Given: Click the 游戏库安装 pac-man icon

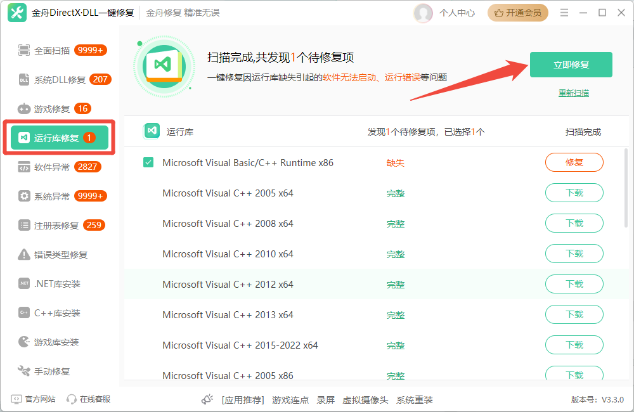Looking at the screenshot, I should pyautogui.click(x=24, y=342).
